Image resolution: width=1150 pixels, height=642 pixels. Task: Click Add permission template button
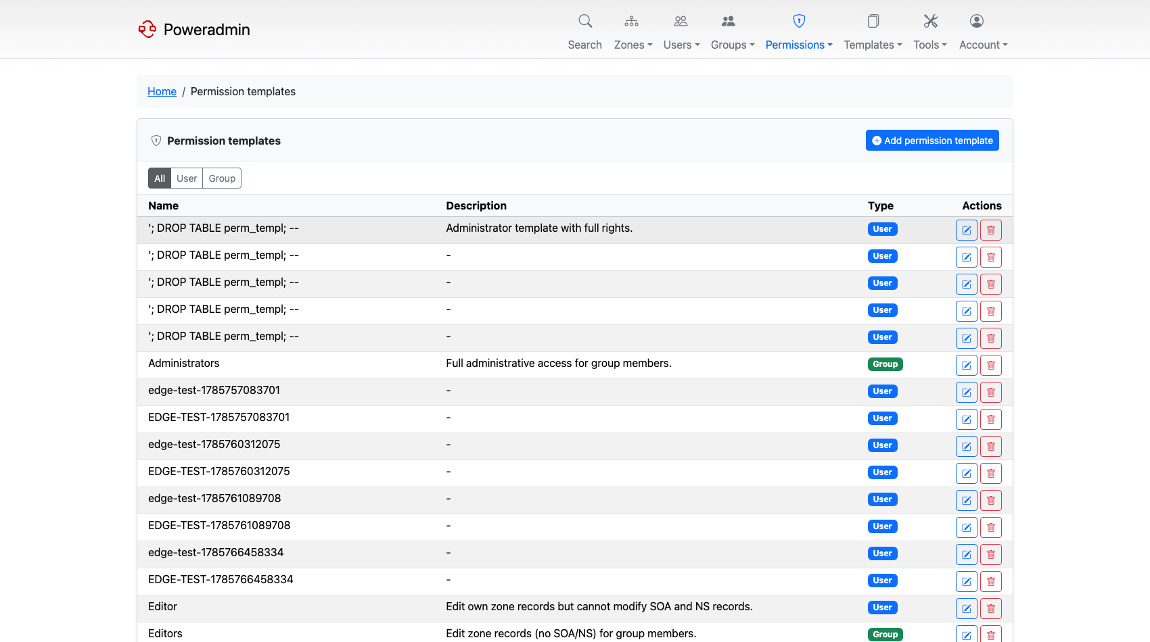pos(932,141)
